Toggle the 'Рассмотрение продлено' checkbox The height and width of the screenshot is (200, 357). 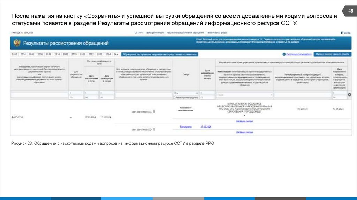[x=174, y=97]
